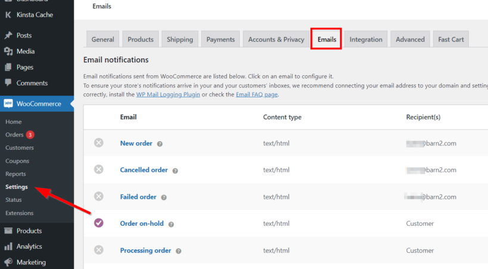This screenshot has height=269, width=488.
Task: Click the WooCommerce logo icon
Action: pos(8,103)
